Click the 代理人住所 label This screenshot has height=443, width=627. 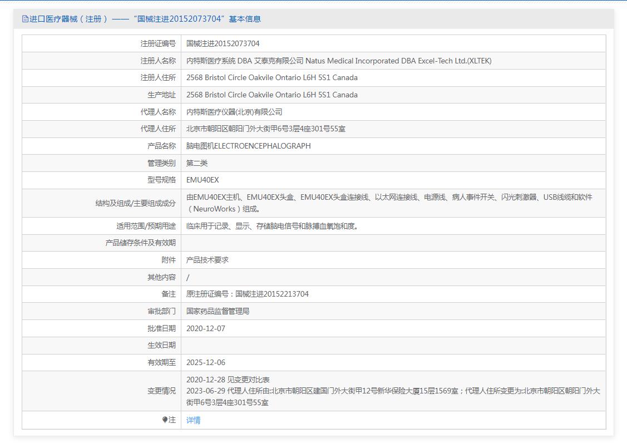pyautogui.click(x=158, y=129)
